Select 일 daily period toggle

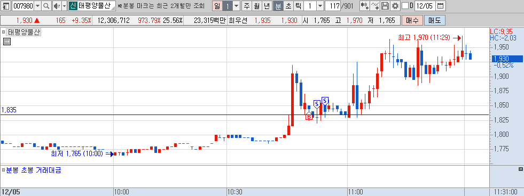point(217,6)
